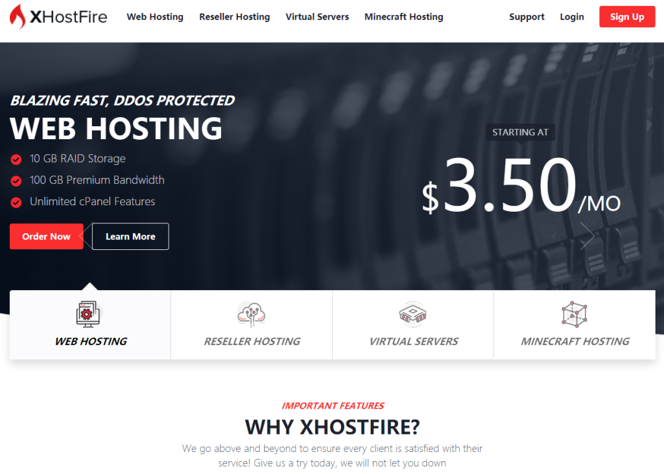Click the Reseller Hosting cloud icon
The image size is (664, 474).
252,315
